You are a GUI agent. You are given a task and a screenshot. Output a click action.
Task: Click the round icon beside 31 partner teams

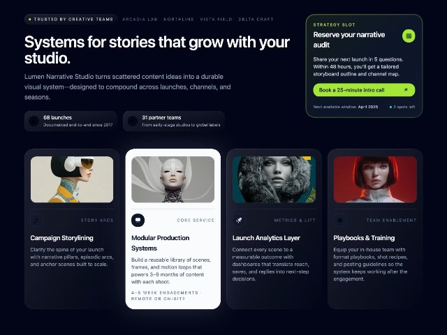[133, 121]
